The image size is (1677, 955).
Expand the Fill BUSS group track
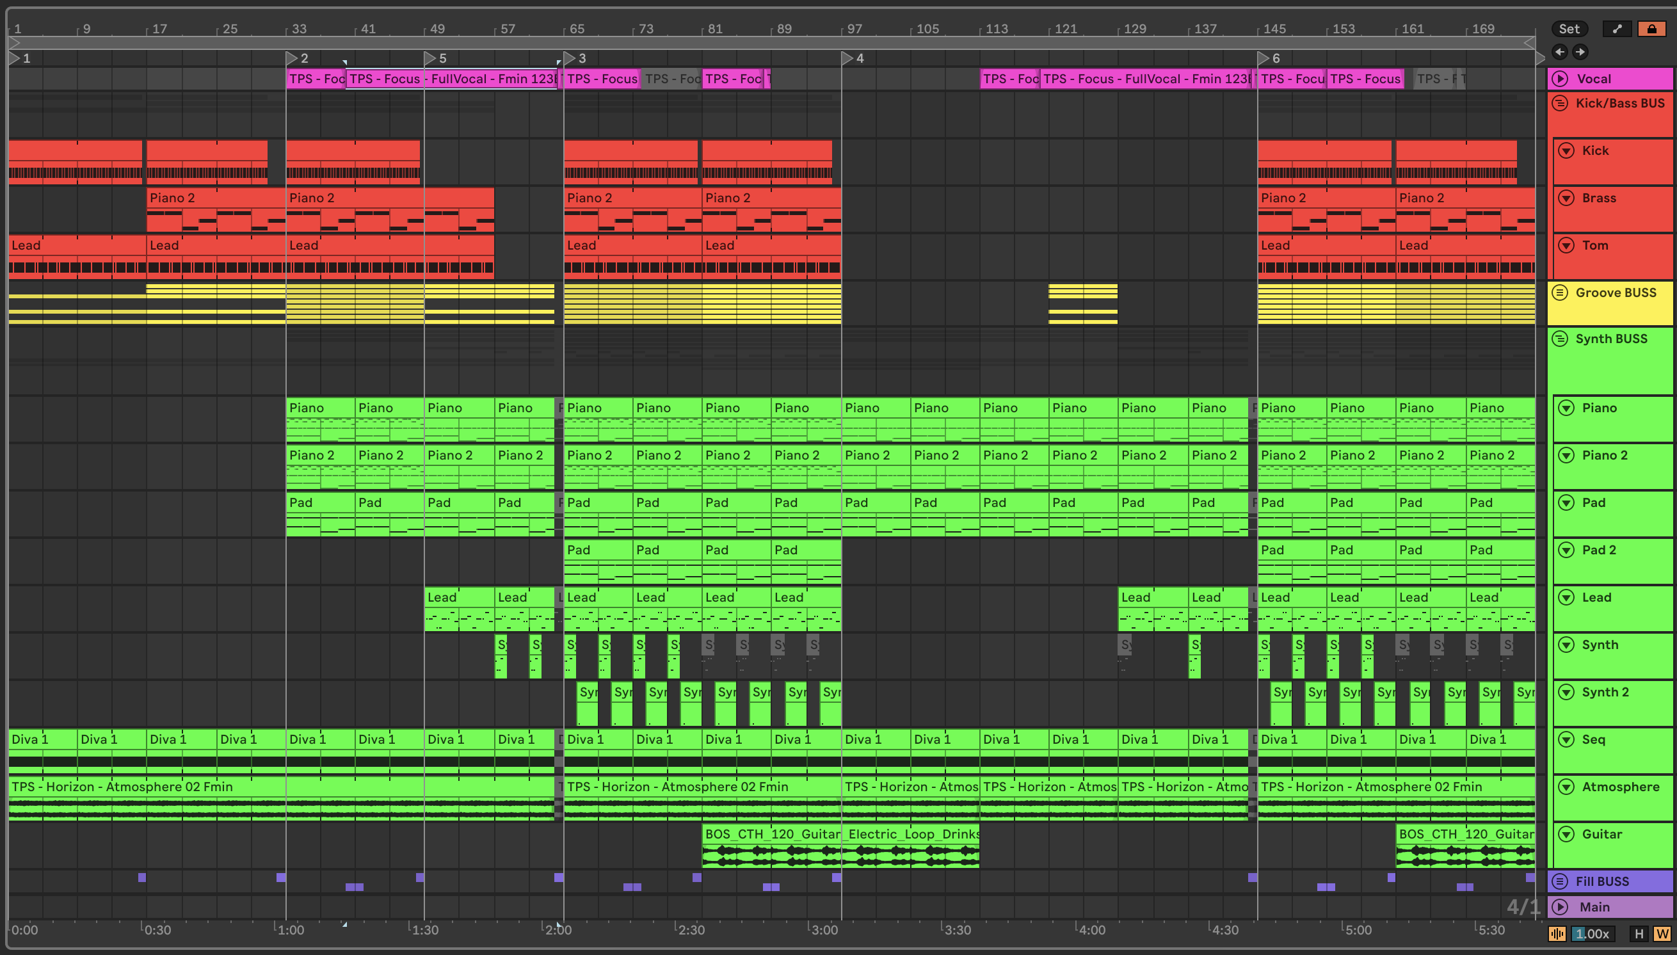(1561, 881)
